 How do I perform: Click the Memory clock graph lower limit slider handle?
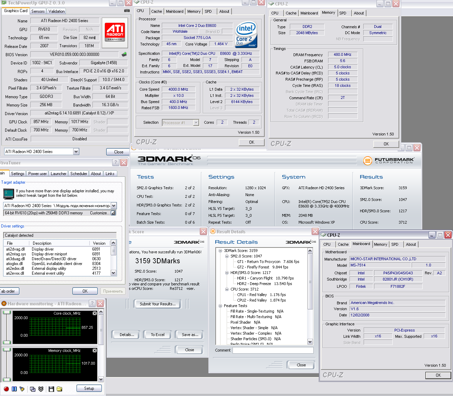point(7,379)
